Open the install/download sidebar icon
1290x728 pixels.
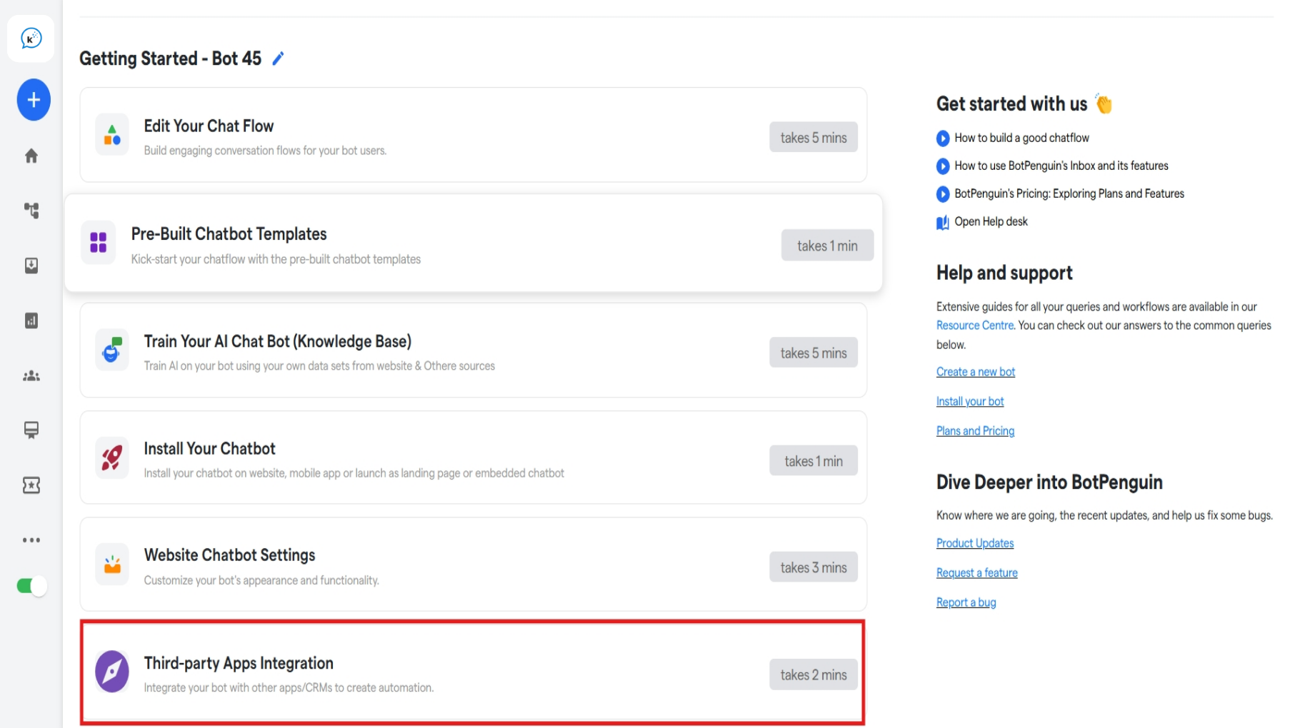click(31, 266)
